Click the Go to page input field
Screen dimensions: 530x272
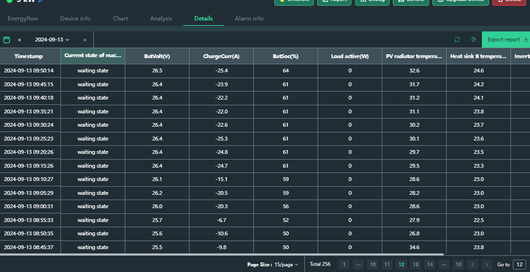(x=520, y=264)
